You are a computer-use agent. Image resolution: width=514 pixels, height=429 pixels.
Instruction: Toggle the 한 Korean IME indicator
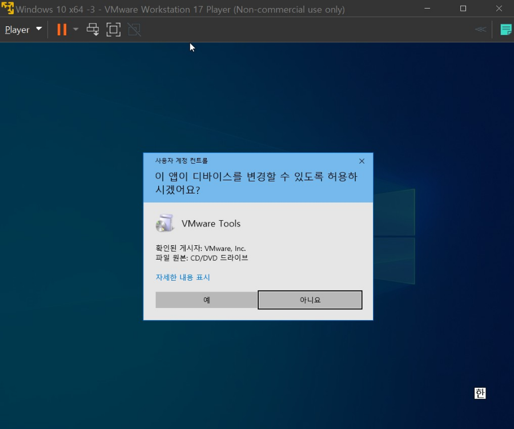point(480,393)
